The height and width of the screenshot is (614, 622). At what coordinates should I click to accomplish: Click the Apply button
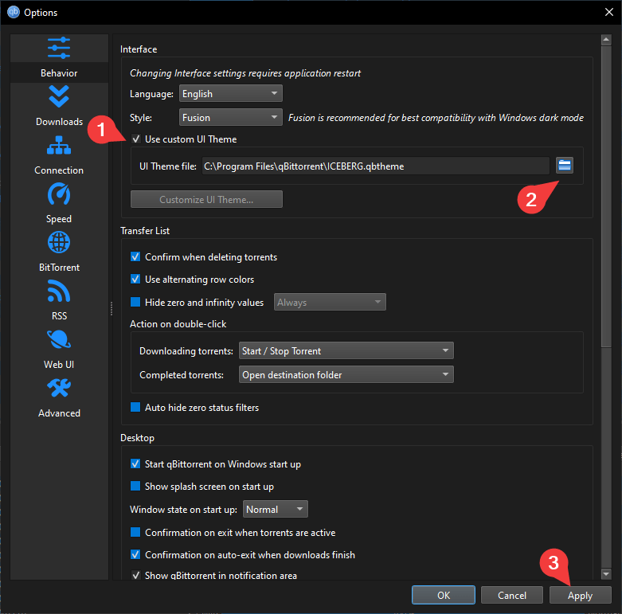580,596
